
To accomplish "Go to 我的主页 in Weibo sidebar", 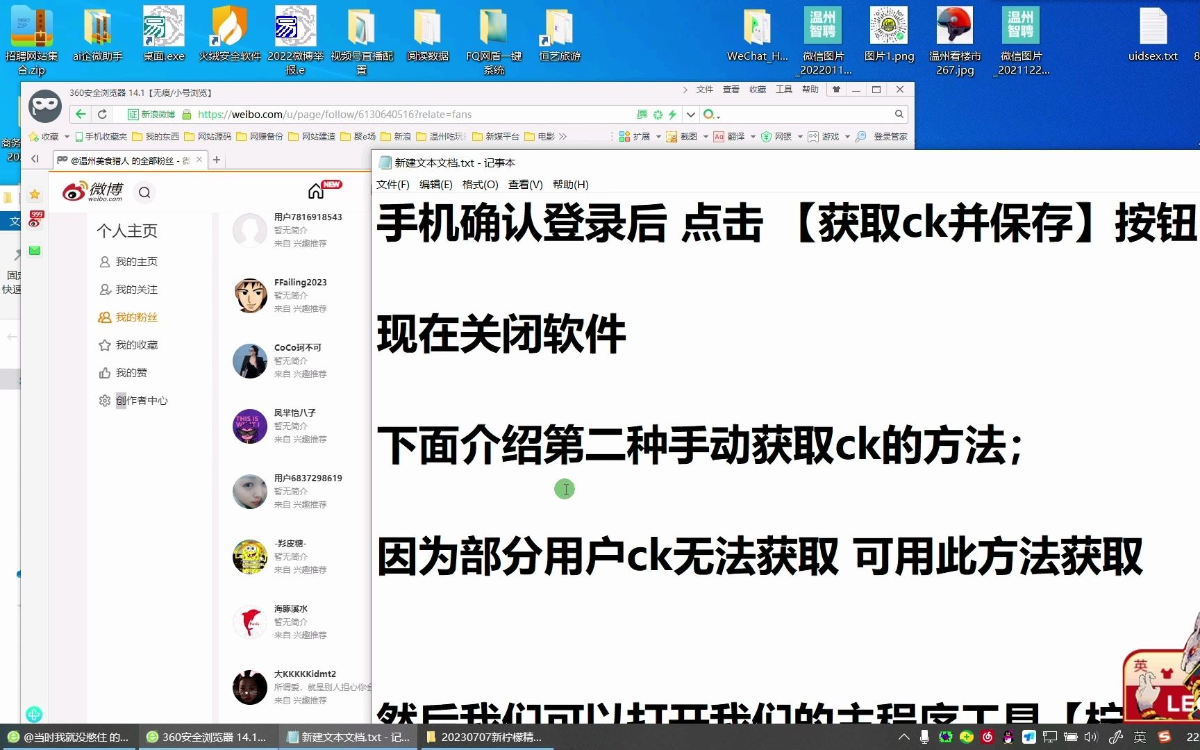I will point(128,261).
